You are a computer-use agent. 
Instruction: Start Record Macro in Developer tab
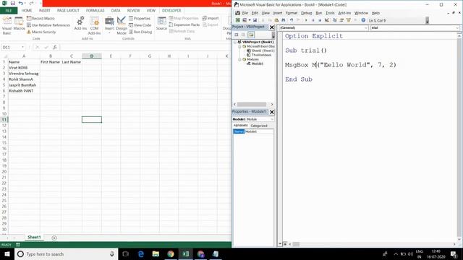tap(41, 18)
